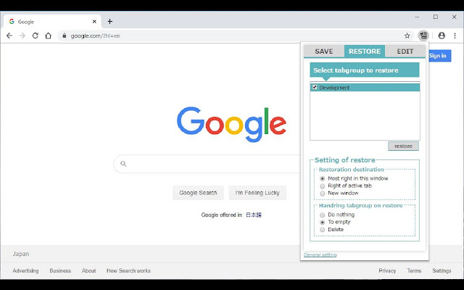This screenshot has width=464, height=290.
Task: Go to the home page icon
Action: coord(49,36)
